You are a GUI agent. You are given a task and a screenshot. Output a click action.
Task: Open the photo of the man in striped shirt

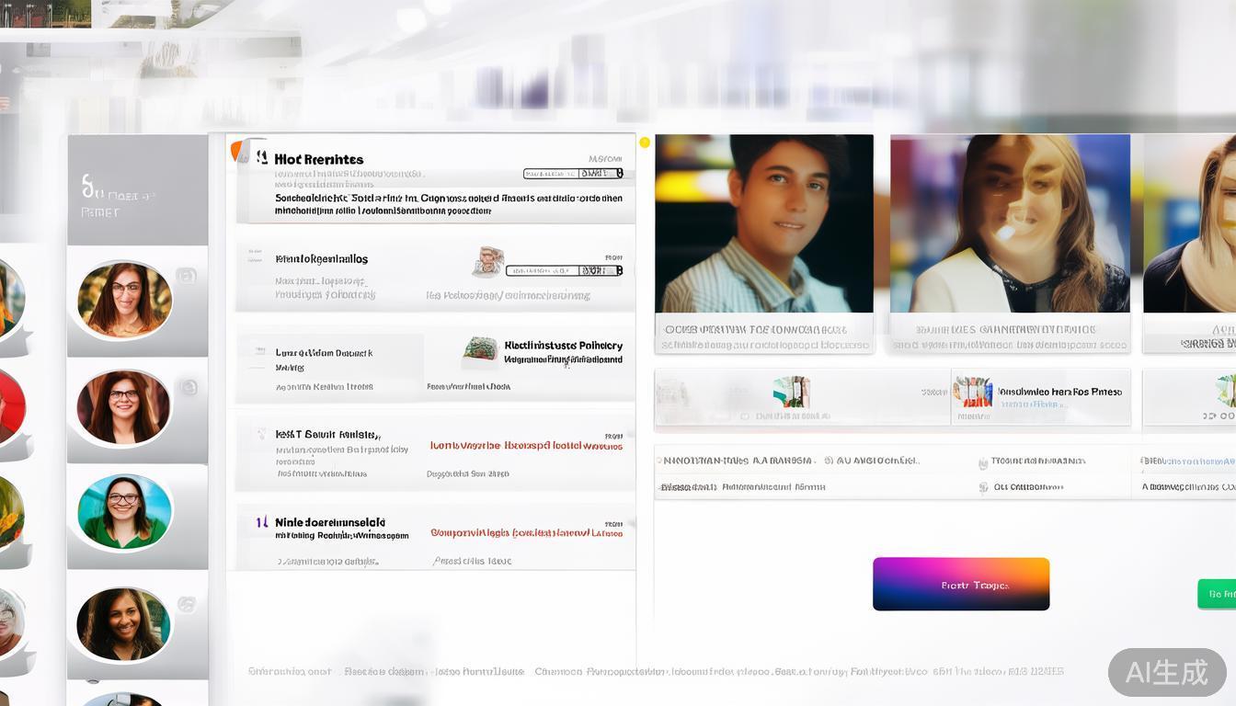point(763,223)
